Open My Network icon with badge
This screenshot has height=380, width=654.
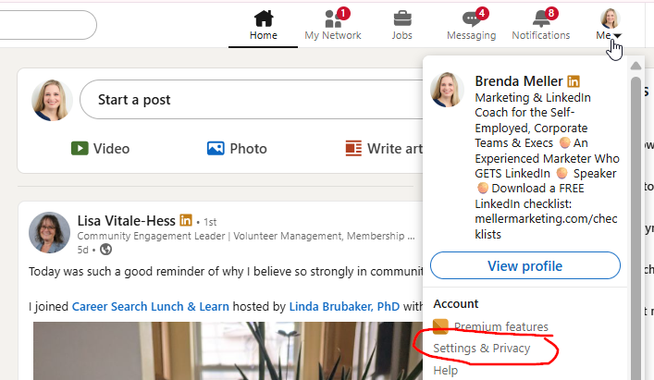[x=333, y=18]
